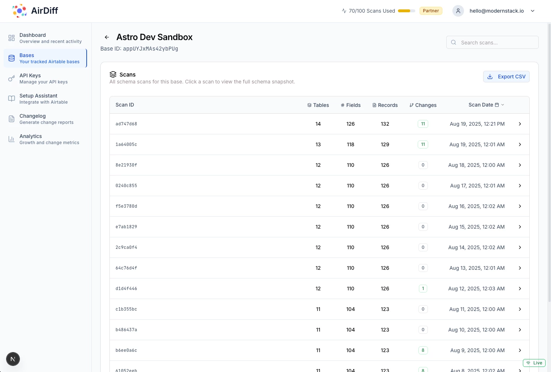Click the Astro Dev Sandbox title
The height and width of the screenshot is (372, 551).
coord(155,37)
